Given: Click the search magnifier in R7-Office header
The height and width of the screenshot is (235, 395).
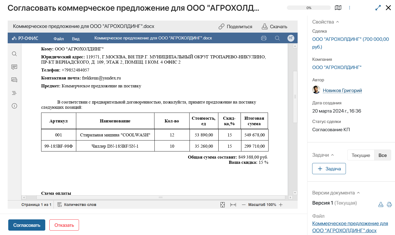Looking at the screenshot, I should click(277, 38).
